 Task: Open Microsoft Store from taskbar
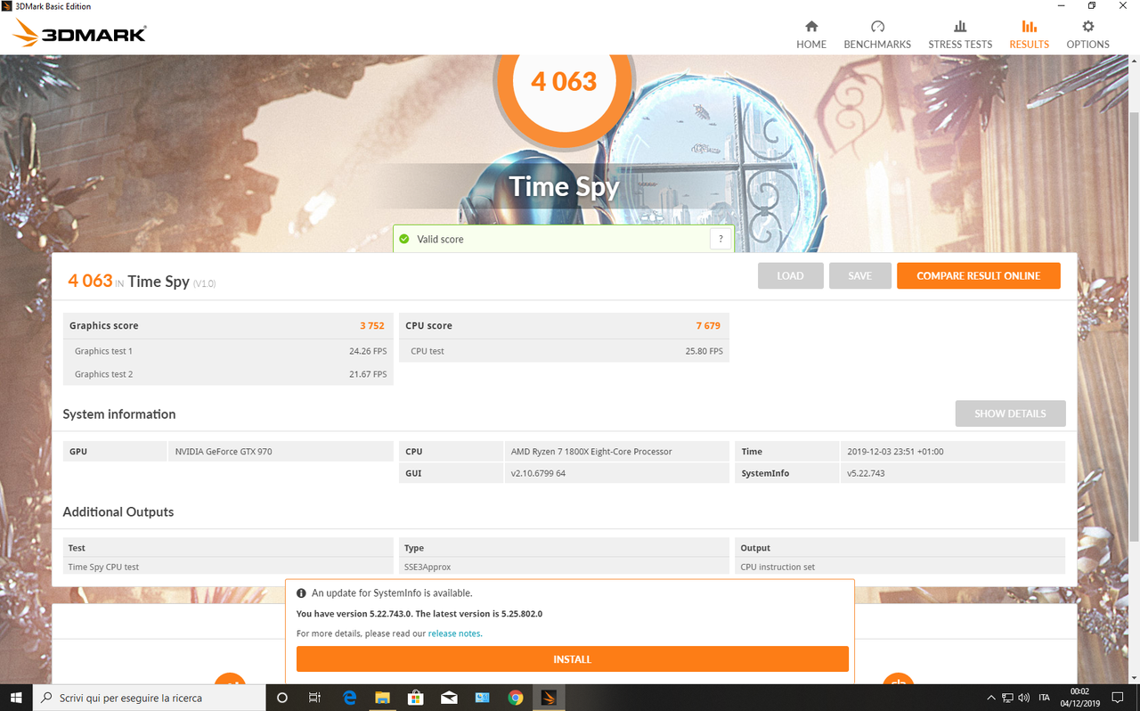tap(416, 698)
